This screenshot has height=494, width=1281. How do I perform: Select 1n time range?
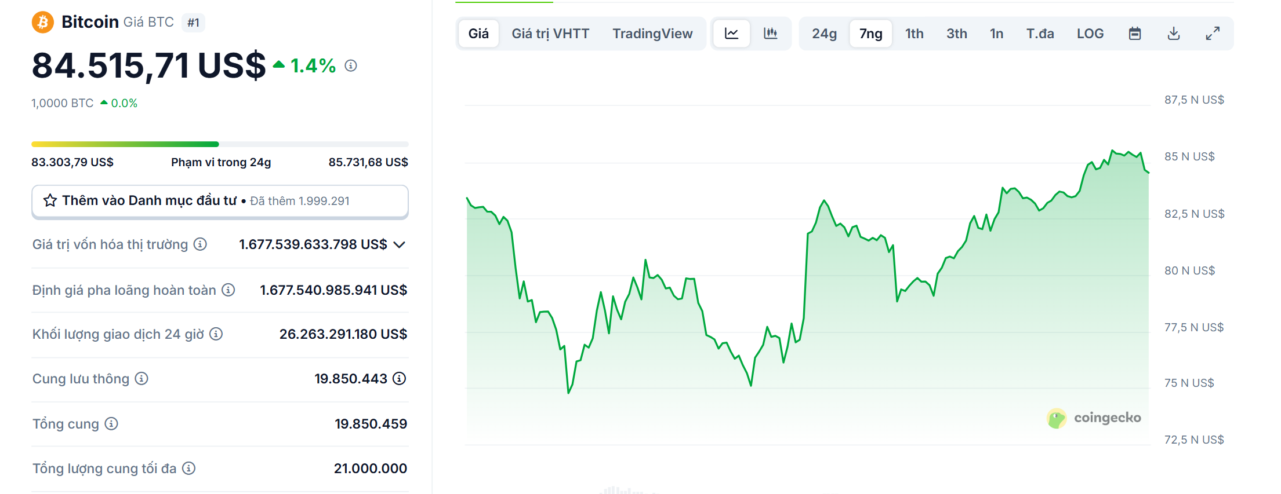click(997, 34)
